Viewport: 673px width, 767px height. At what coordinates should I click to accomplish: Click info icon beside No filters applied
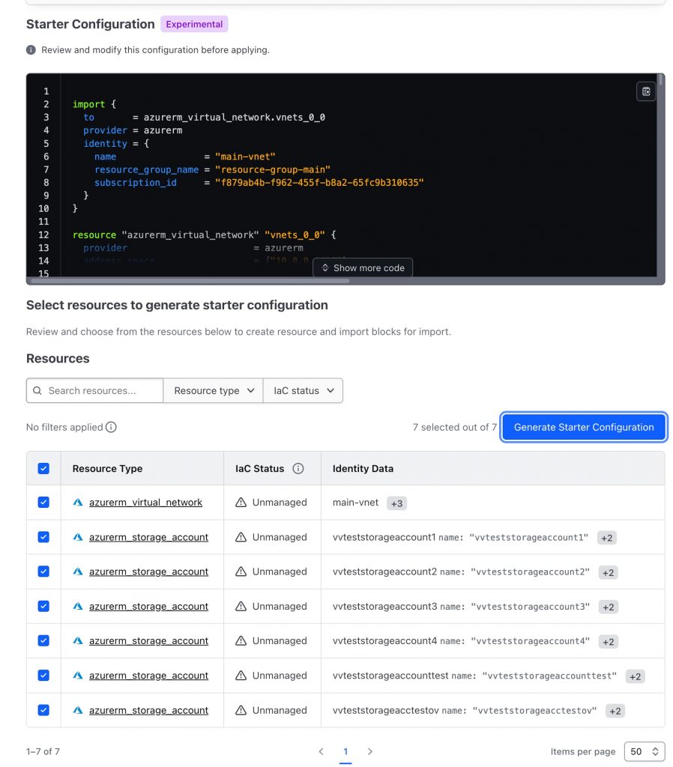pyautogui.click(x=111, y=427)
